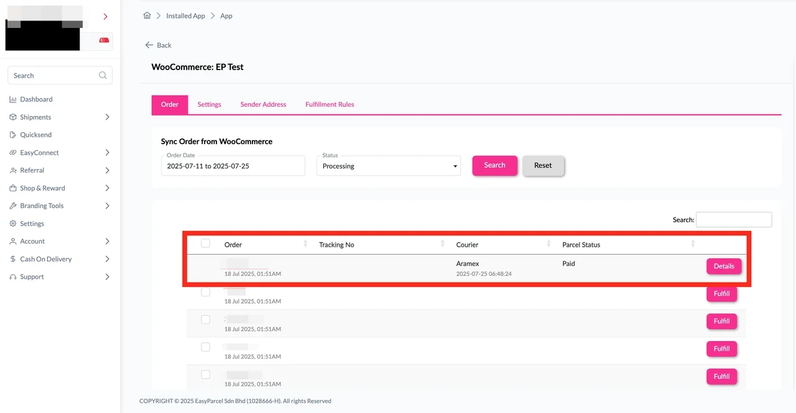This screenshot has height=413, width=796.
Task: Open the Shipments section
Action: [x=34, y=117]
